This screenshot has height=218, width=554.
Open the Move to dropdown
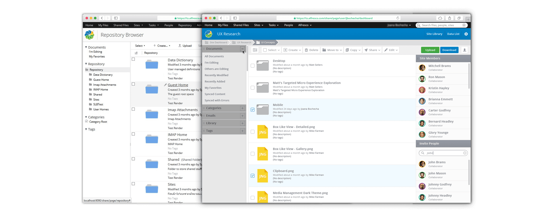[332, 50]
